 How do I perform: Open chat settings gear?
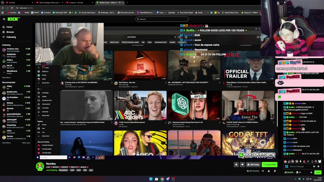click(311, 172)
